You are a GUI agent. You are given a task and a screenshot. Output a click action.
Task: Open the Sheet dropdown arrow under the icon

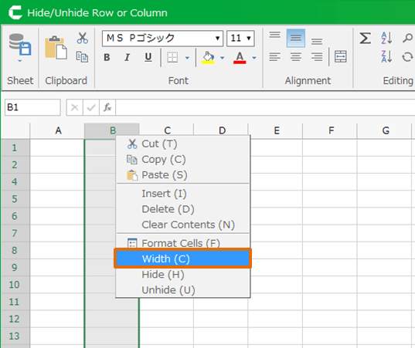(x=20, y=61)
